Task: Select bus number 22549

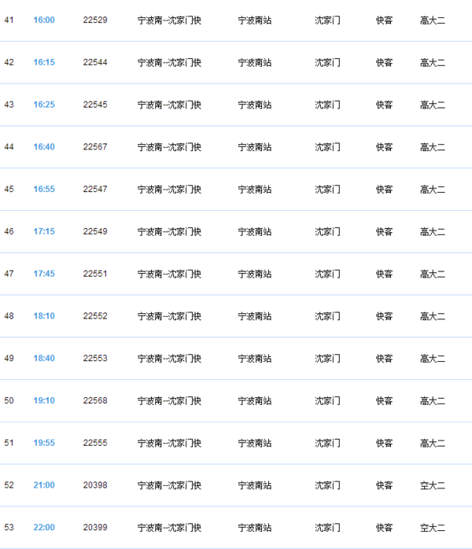Action: tap(95, 231)
